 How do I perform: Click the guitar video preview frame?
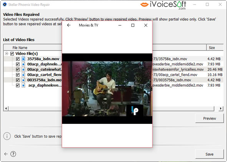107,89
